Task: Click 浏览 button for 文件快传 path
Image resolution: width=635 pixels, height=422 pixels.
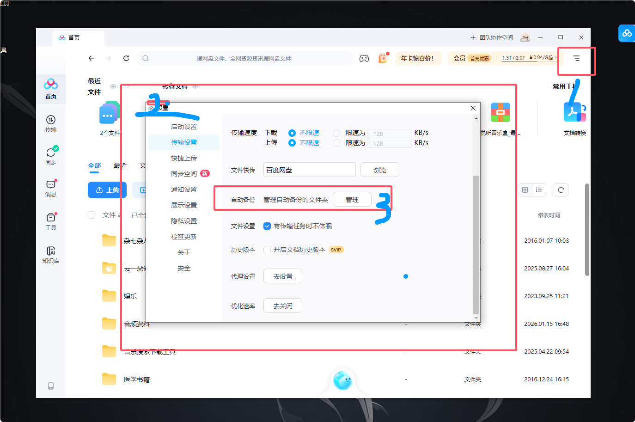Action: pos(380,170)
